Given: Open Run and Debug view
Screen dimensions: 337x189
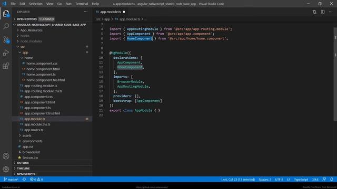Looking at the screenshot, I should point(6,52).
